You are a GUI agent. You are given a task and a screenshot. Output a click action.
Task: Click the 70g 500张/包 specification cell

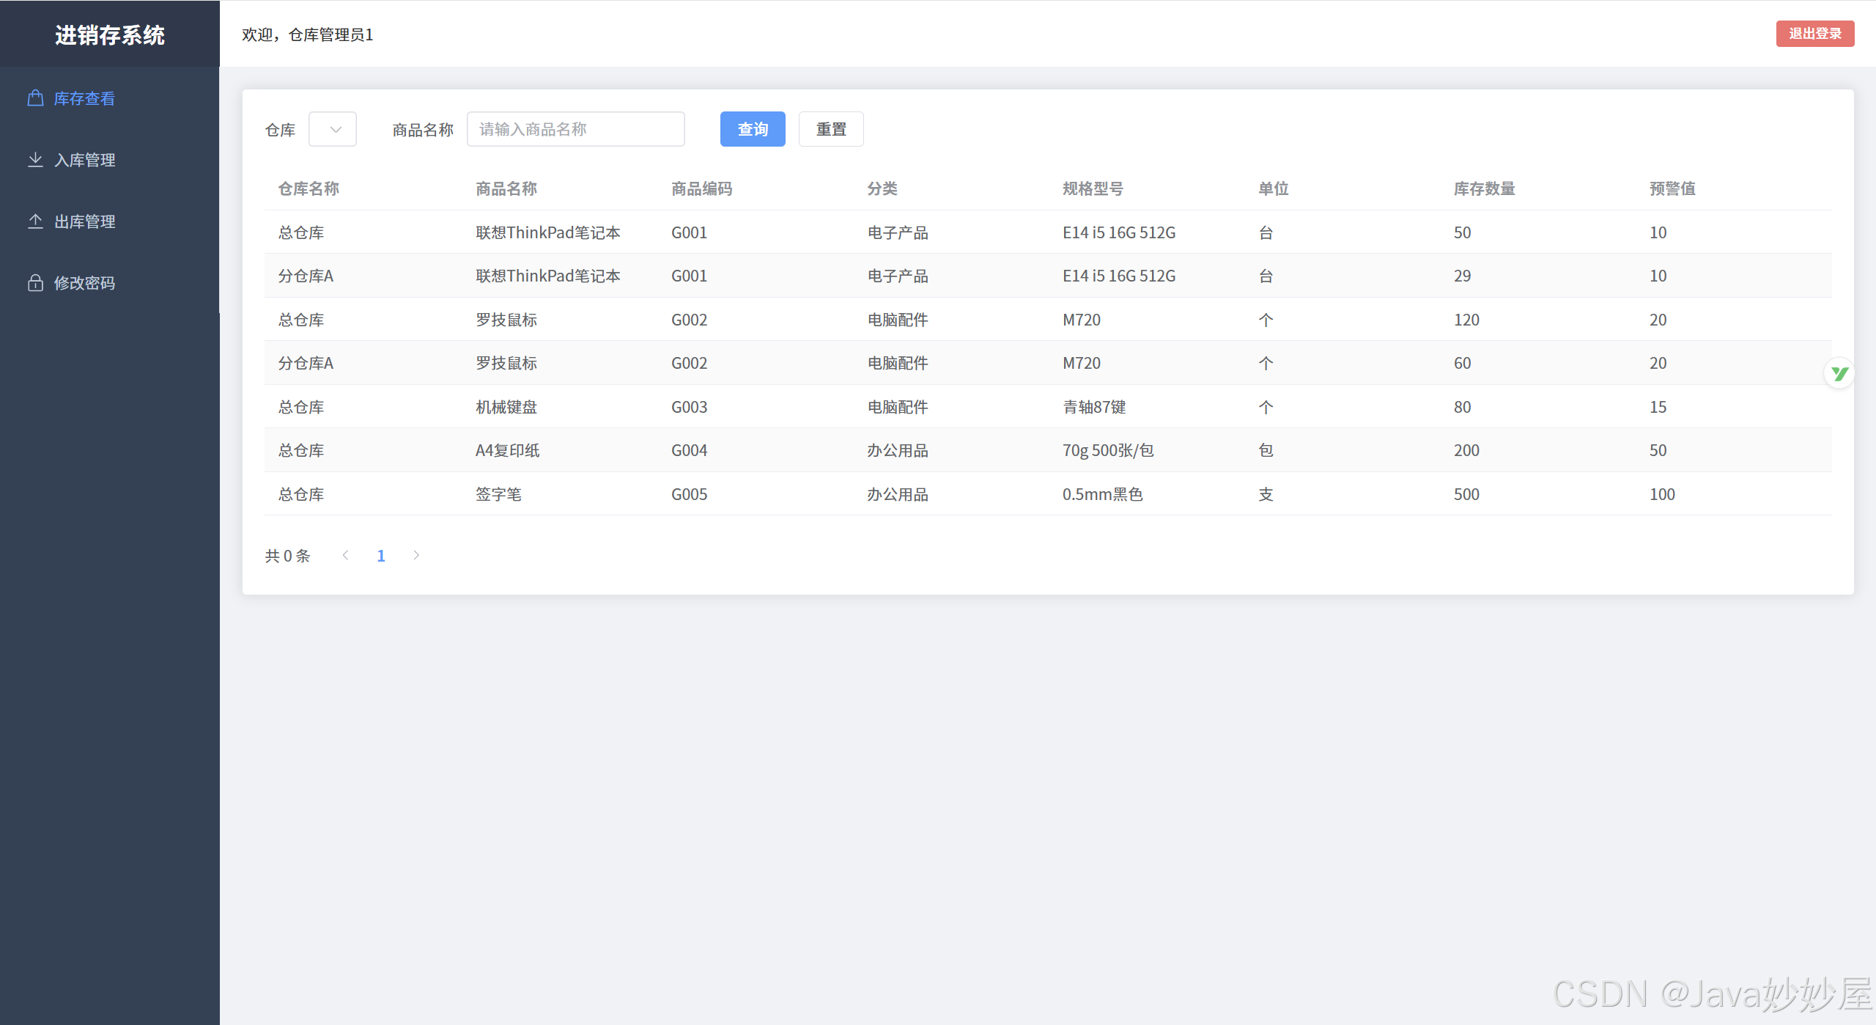(1108, 450)
